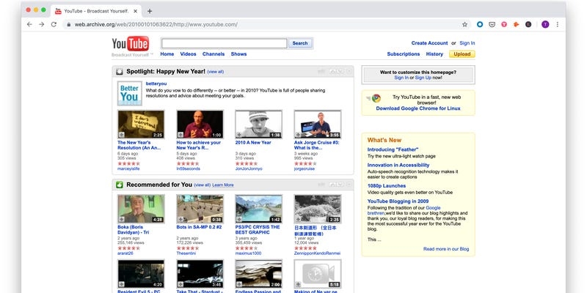Open the Pocket extension icon

coord(492,24)
